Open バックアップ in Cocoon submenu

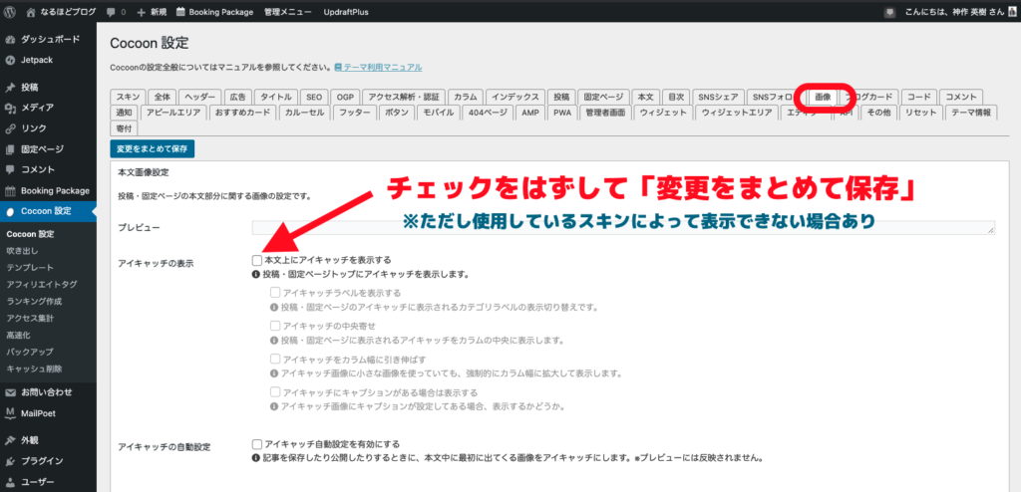coord(30,353)
